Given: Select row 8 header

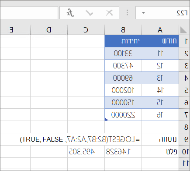Looking at the screenshot, I should pyautogui.click(x=184, y=127).
